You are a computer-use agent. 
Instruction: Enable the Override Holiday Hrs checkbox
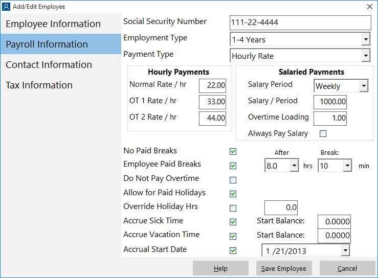[x=233, y=208]
